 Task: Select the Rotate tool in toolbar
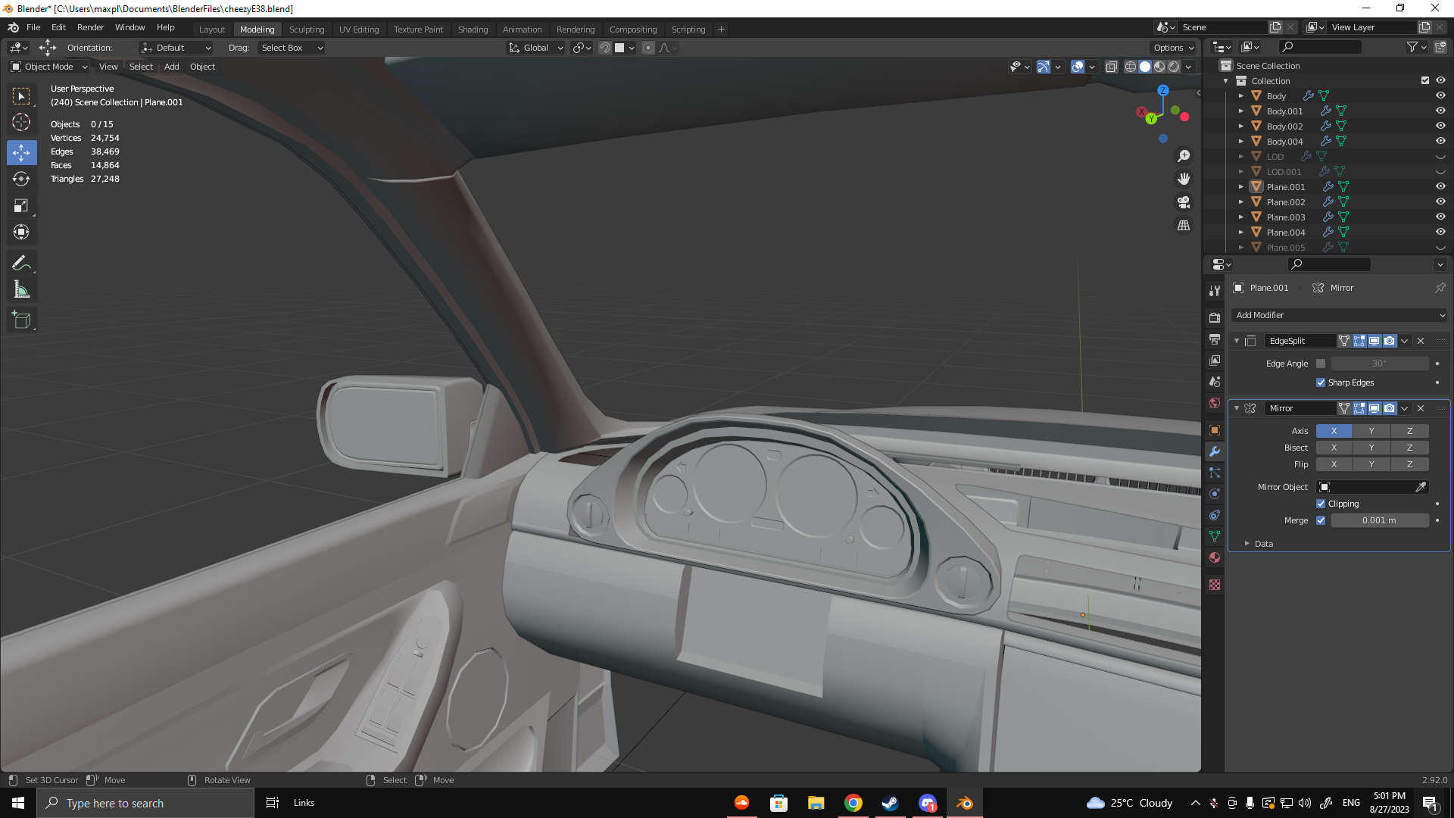21,180
